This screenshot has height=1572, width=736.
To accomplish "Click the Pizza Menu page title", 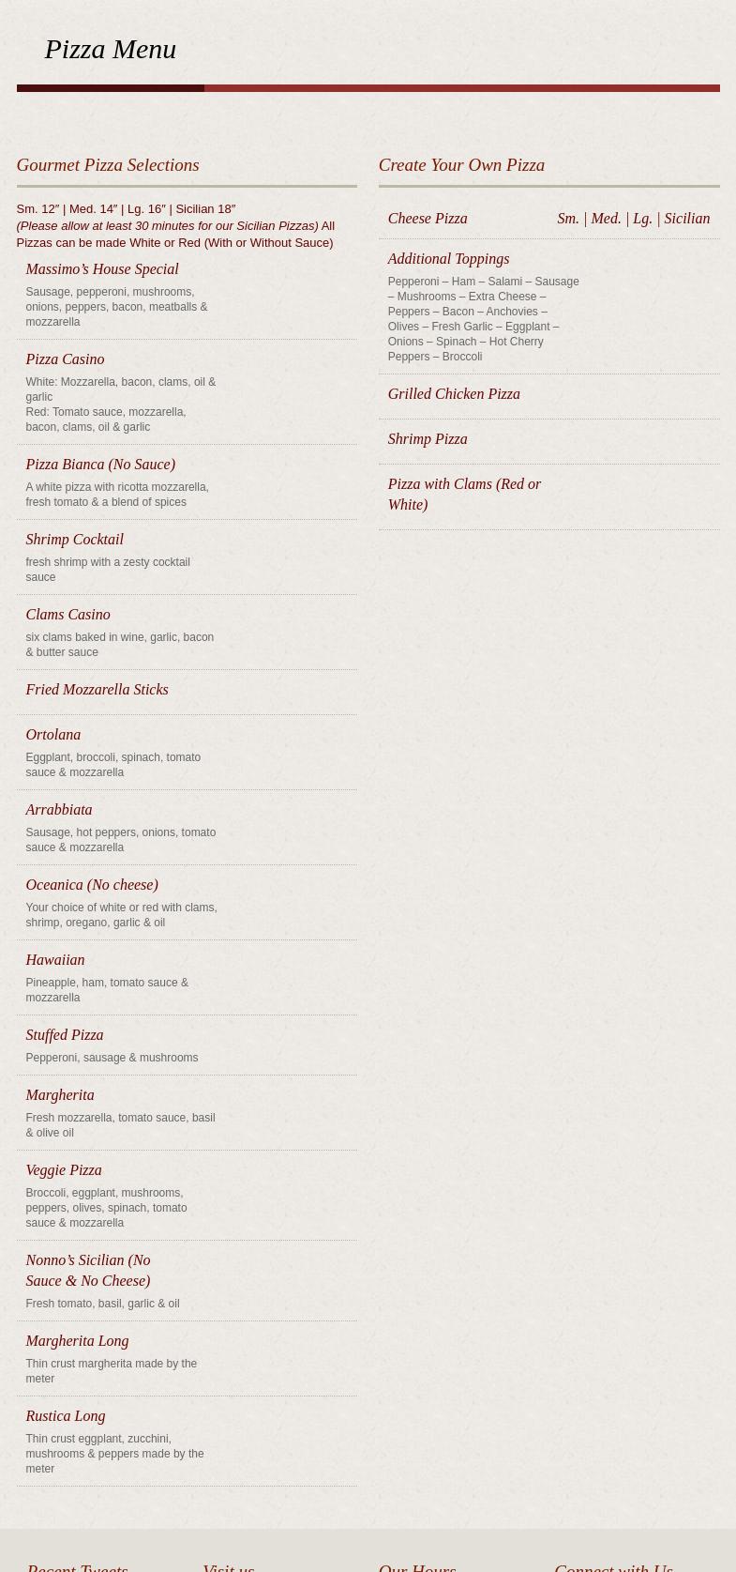I will pos(110,49).
